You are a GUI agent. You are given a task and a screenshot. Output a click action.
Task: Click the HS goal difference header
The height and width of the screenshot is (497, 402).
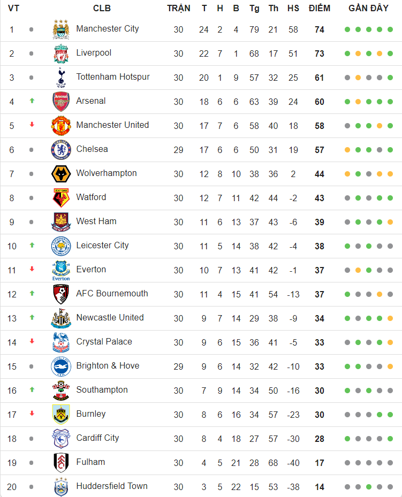[x=293, y=8]
